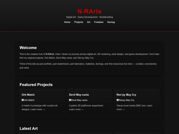Click the N-RArts site title
The image size is (179, 134).
(x=89, y=11)
